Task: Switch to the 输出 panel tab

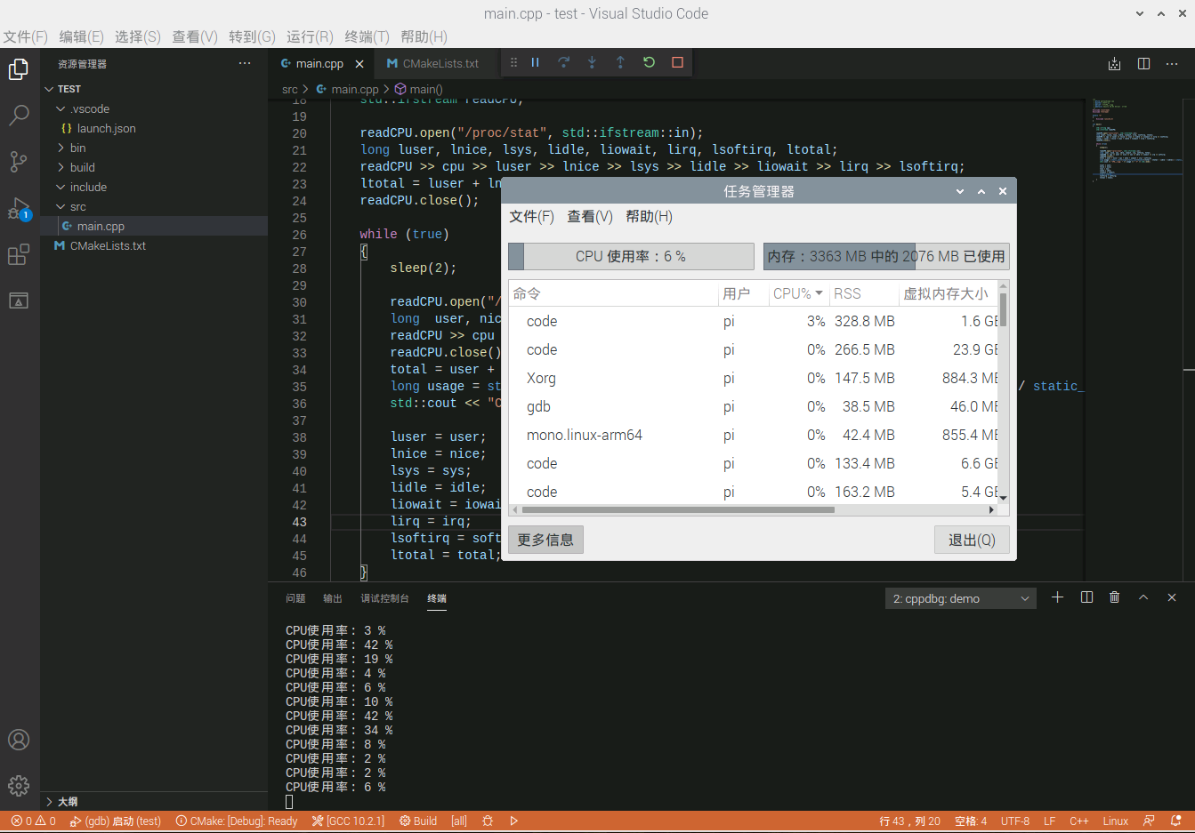Action: click(333, 598)
